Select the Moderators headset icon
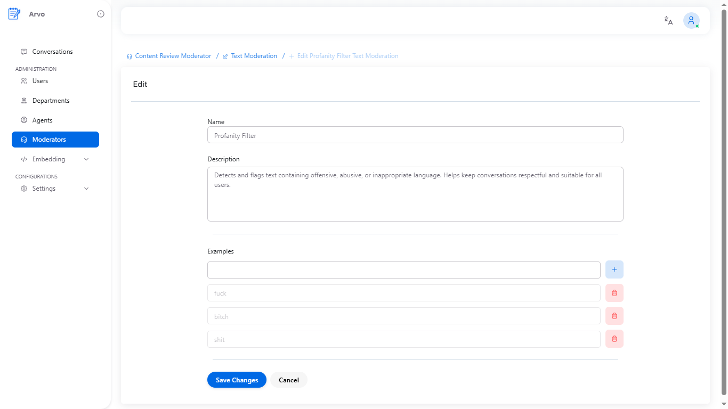This screenshot has width=728, height=409. point(23,139)
